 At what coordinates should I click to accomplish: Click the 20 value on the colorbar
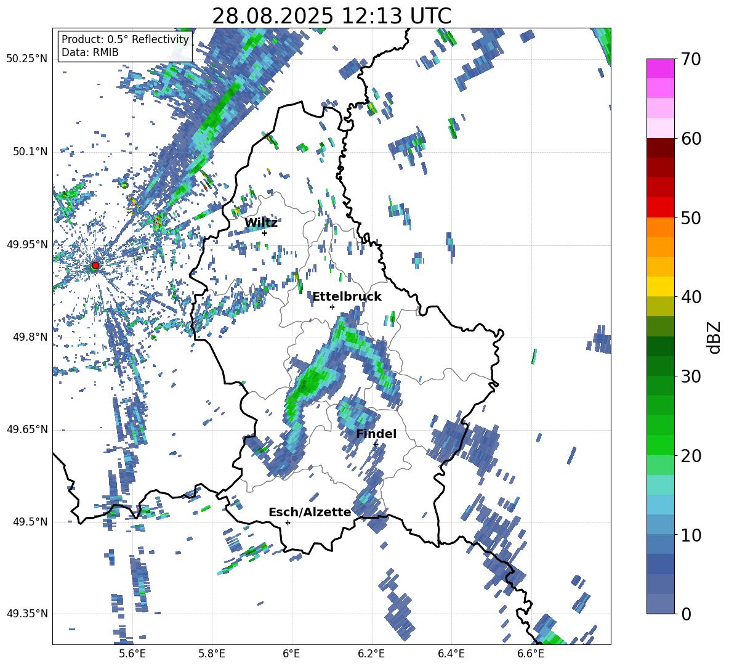click(691, 456)
